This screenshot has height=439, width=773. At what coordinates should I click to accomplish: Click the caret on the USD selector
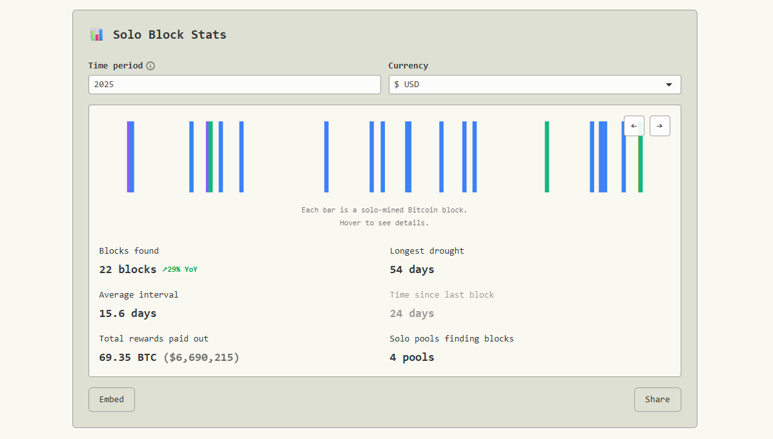[669, 84]
